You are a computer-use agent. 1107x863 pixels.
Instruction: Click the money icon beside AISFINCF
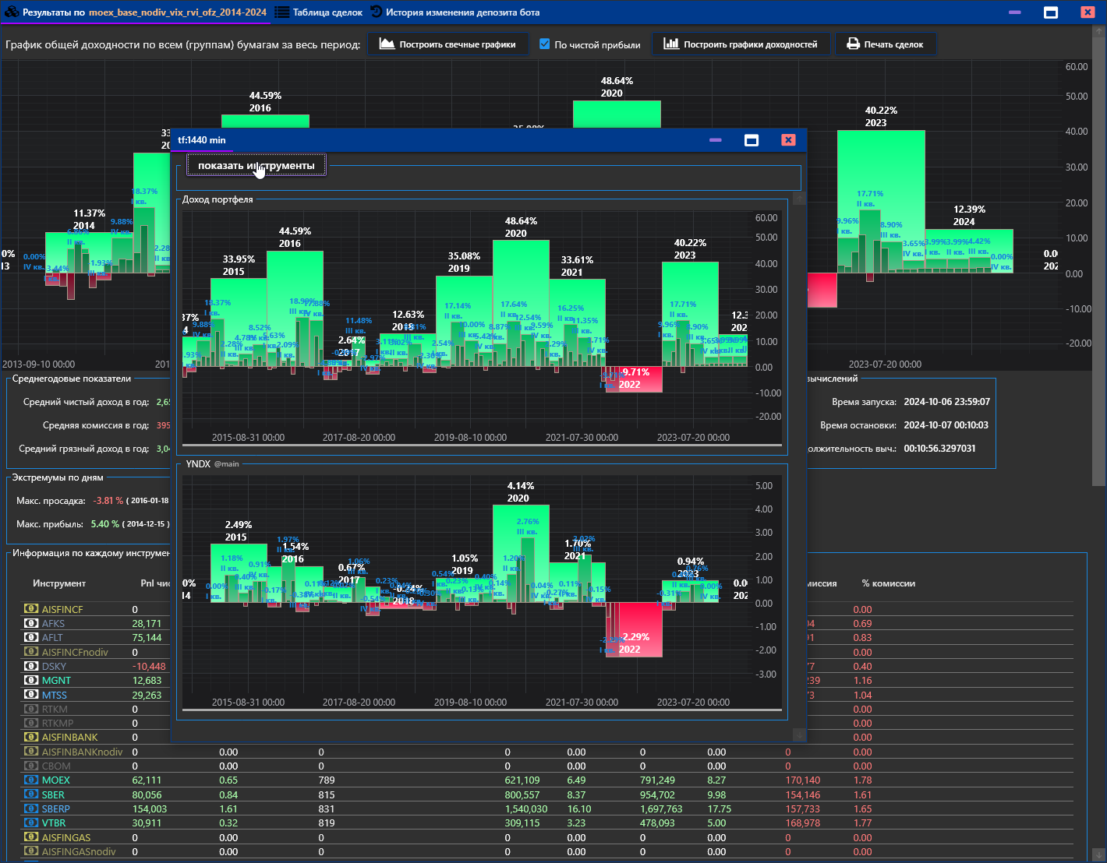[31, 609]
